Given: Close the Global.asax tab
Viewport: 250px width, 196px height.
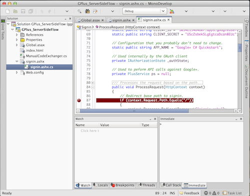Looking at the screenshot, I should tap(102, 20).
